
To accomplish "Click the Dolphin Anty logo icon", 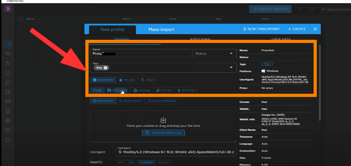I will point(8,9).
